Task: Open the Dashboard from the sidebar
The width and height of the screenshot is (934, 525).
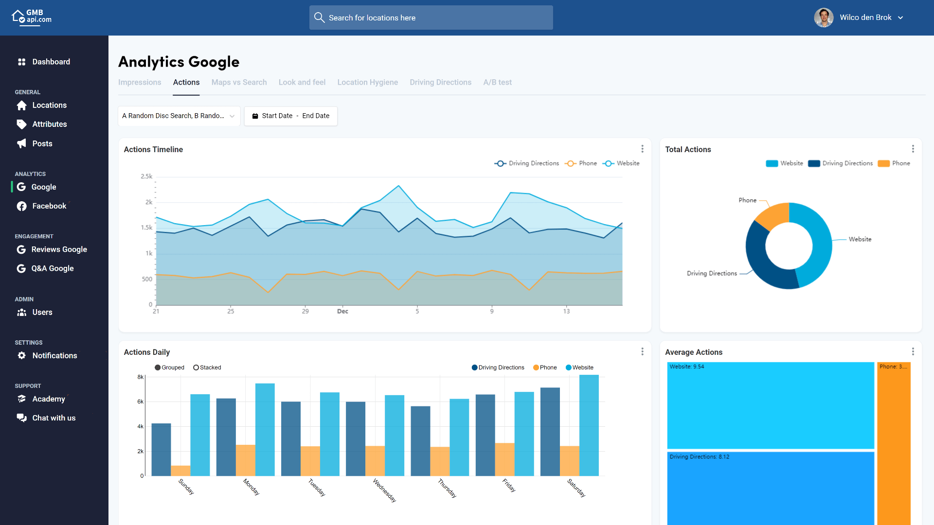Action: [x=51, y=62]
